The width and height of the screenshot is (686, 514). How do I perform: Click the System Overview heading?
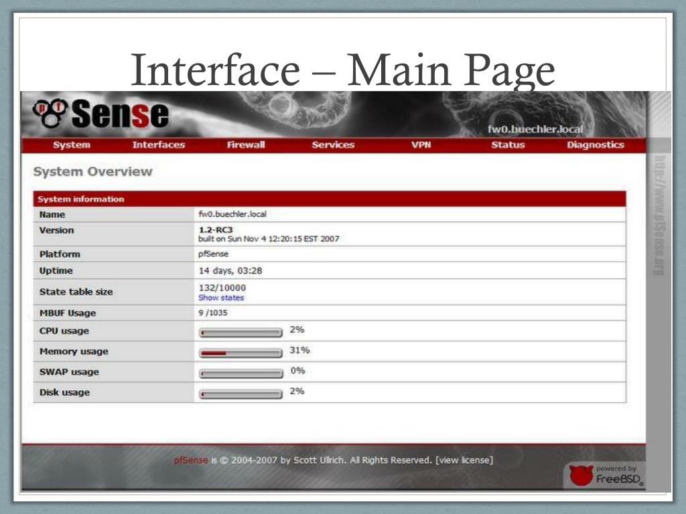(x=92, y=171)
